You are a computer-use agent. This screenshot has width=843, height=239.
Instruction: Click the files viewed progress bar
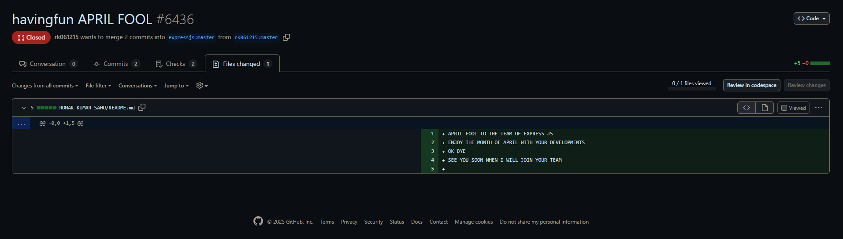[691, 89]
